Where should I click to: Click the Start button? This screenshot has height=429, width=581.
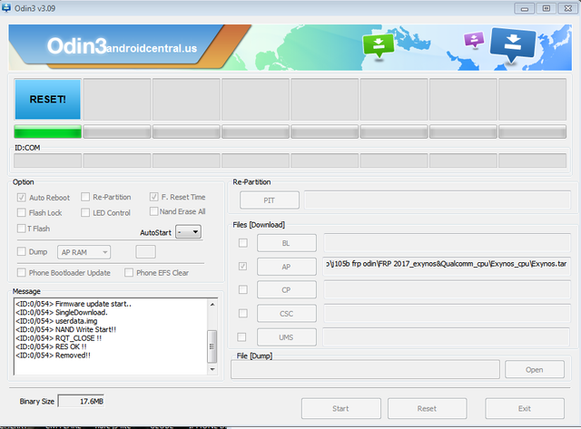click(341, 409)
